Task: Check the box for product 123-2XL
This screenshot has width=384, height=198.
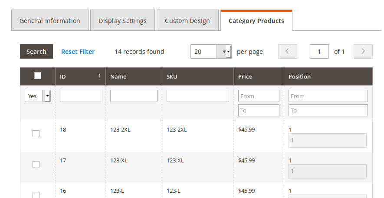Action: pyautogui.click(x=36, y=134)
